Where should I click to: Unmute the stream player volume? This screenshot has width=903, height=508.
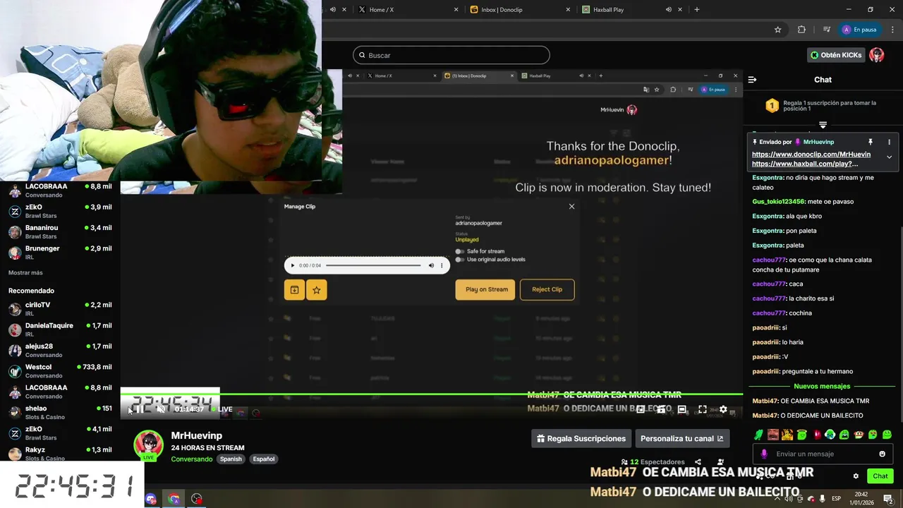coord(161,409)
